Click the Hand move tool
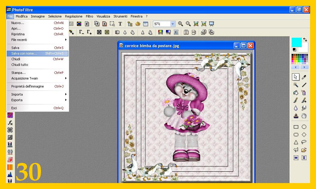Viewport: 316px width, 189px height. tap(304, 116)
